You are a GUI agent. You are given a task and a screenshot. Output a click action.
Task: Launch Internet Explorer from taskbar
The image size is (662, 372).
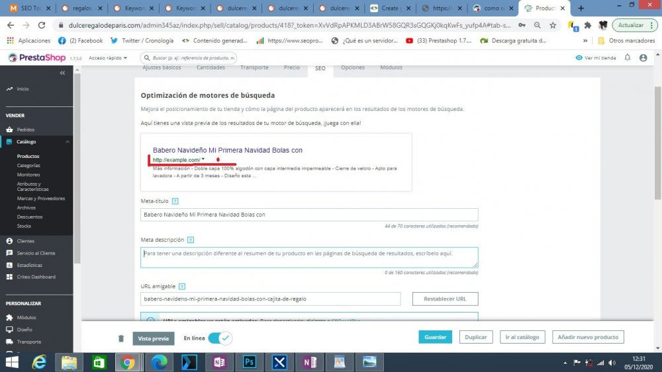click(x=39, y=362)
